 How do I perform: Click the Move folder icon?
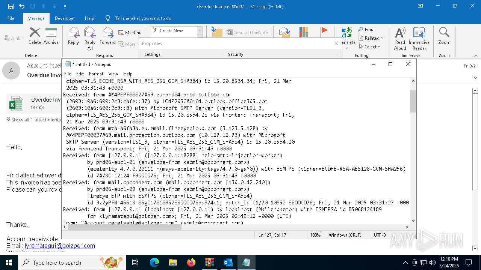point(217,32)
